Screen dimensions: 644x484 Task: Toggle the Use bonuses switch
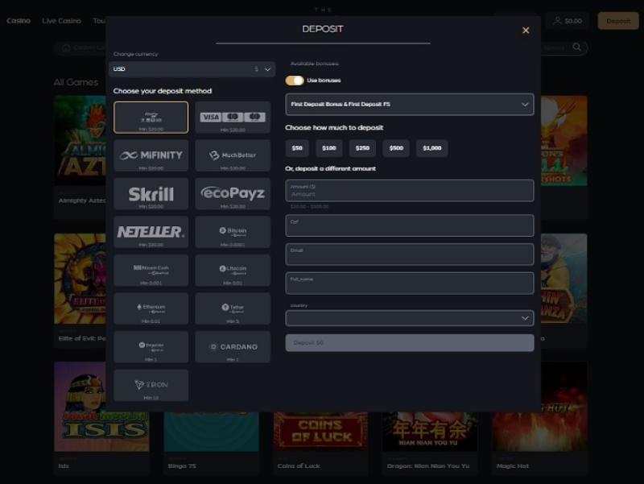coord(295,81)
